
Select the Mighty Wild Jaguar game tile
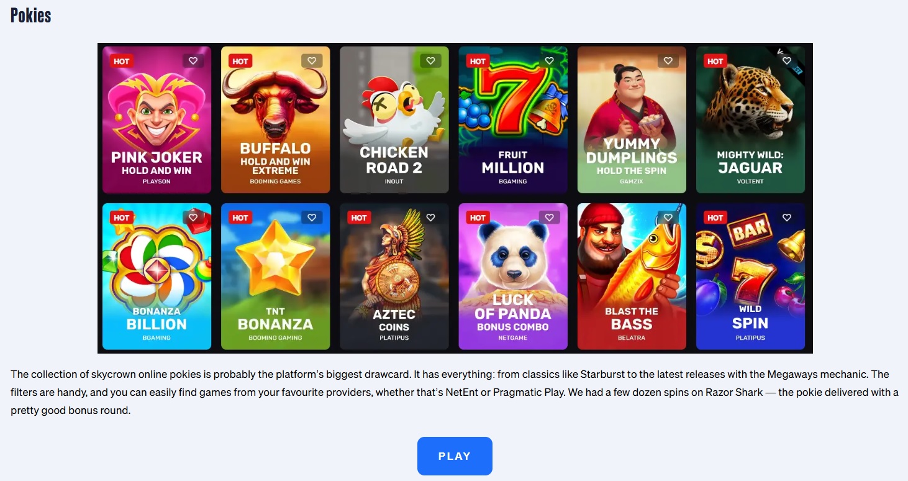750,120
